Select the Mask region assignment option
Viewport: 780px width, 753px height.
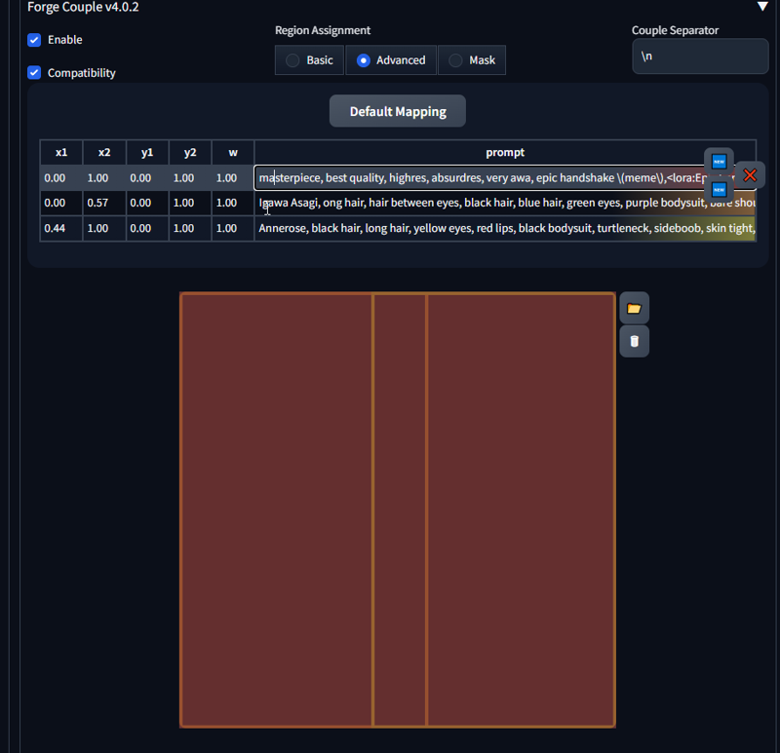click(472, 60)
